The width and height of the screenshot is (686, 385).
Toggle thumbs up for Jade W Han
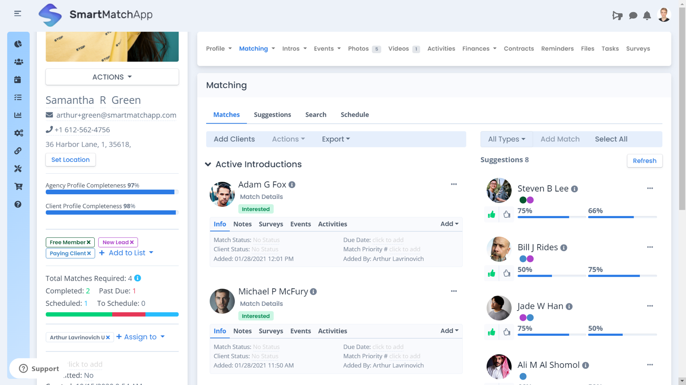491,332
